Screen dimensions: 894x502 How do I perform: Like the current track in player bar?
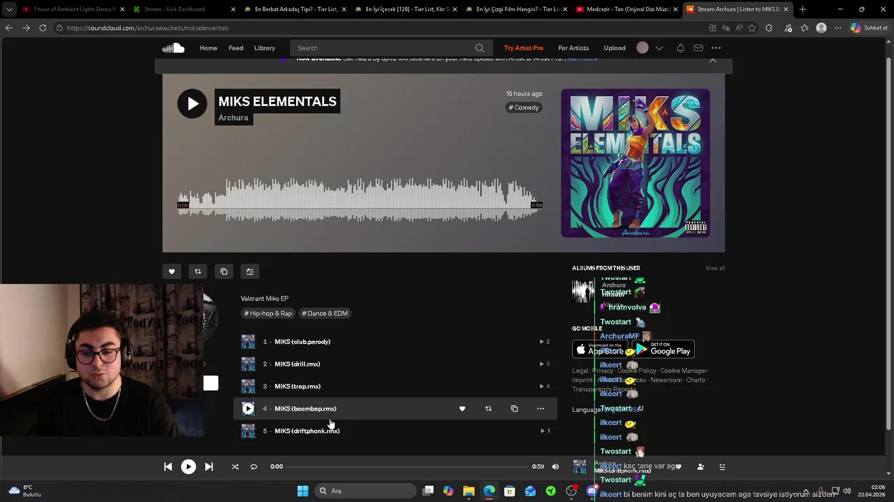tap(678, 466)
